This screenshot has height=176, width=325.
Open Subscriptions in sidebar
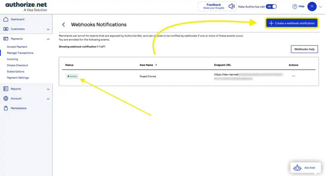click(16, 71)
